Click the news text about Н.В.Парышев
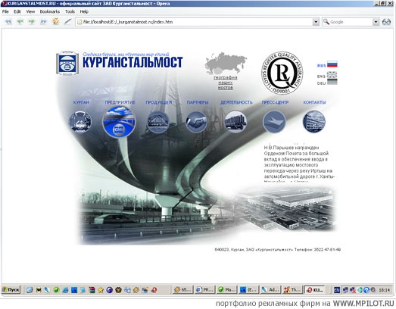Image resolution: width=396 pixels, height=309 pixels. [x=299, y=163]
